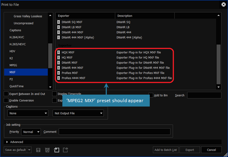The width and height of the screenshot is (228, 157).
Task: Select P2 category
Action: click(11, 79)
